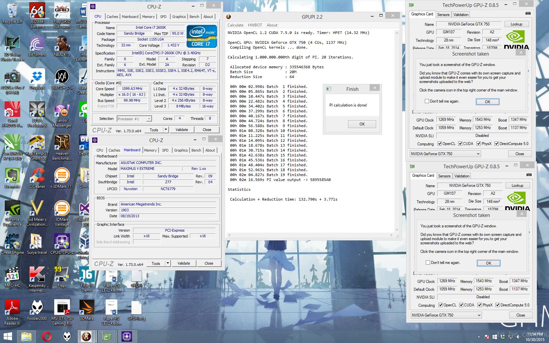
Task: Click GPUPI horizontal scrollbar right arrow
Action: click(x=391, y=235)
